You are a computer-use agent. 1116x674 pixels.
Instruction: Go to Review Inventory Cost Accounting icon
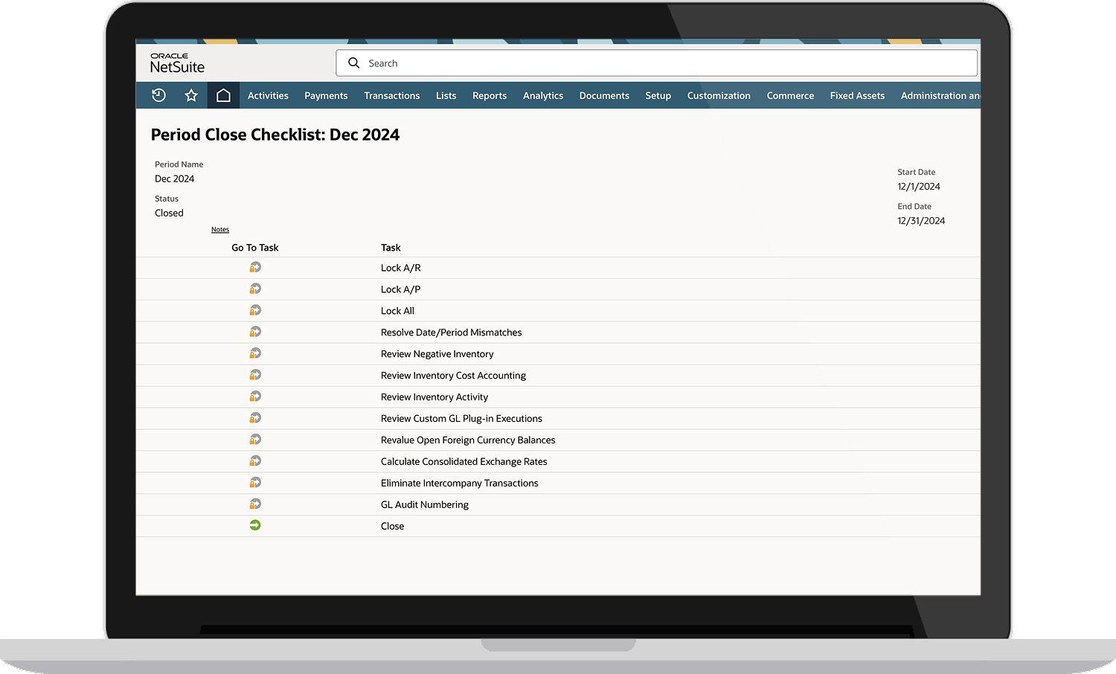[x=255, y=375]
